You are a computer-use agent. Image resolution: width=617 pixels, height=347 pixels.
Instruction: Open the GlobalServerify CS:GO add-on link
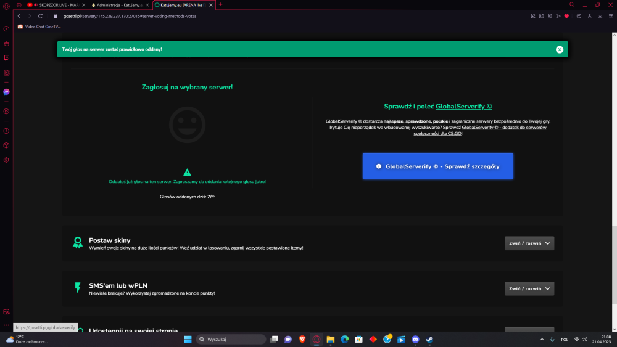[x=480, y=130]
